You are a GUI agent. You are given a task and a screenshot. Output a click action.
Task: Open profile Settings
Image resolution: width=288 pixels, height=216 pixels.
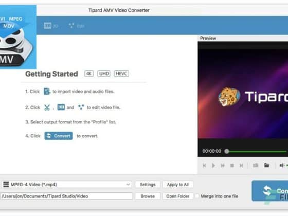click(148, 185)
